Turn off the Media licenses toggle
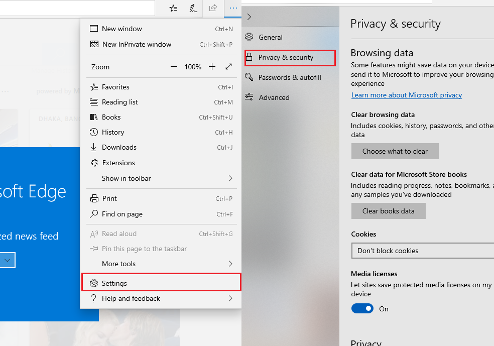494x346 pixels. tap(362, 308)
